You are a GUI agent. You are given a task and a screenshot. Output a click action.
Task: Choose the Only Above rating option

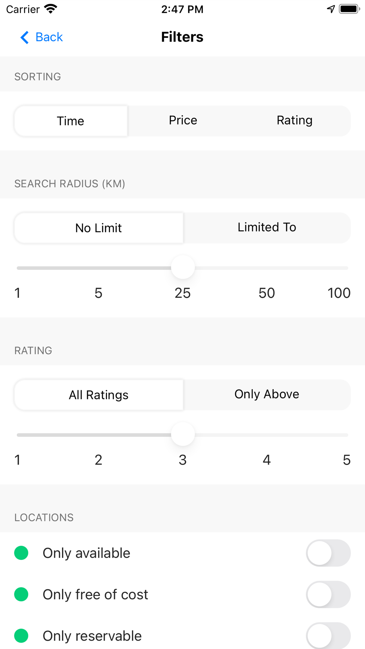[267, 394]
